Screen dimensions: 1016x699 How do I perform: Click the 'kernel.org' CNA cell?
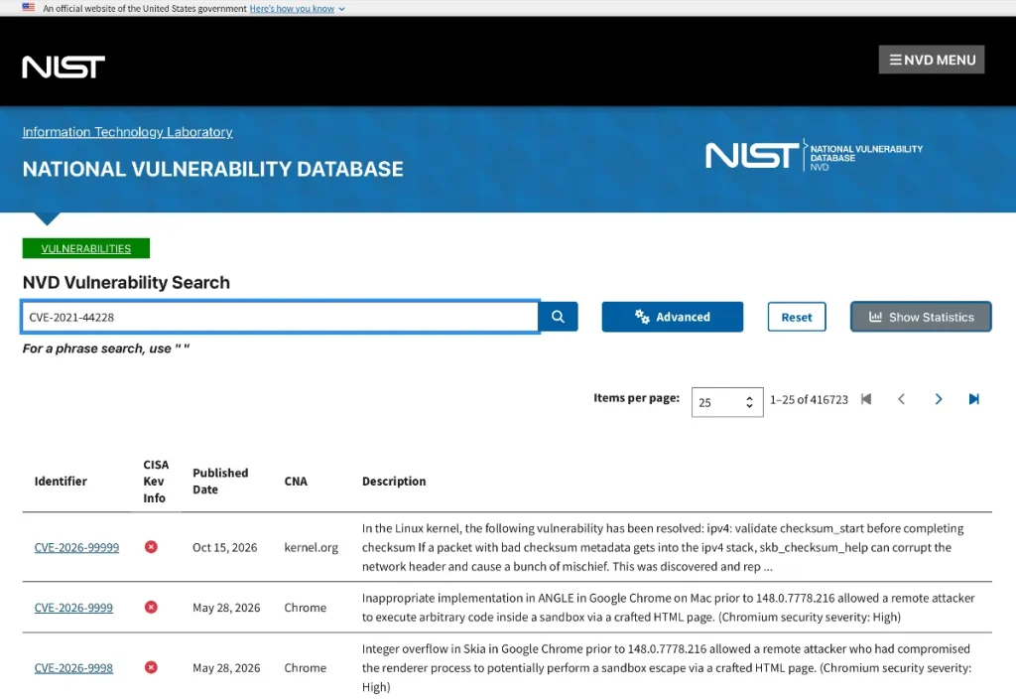coord(311,547)
